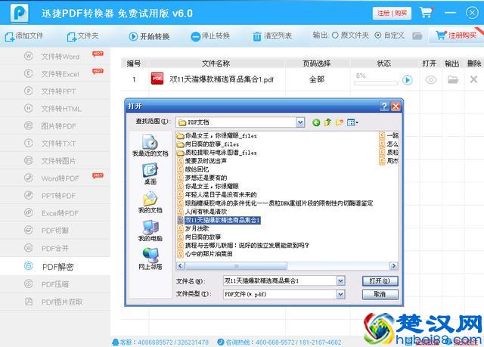Expand the 查找范围 folder dropdown

click(x=300, y=122)
